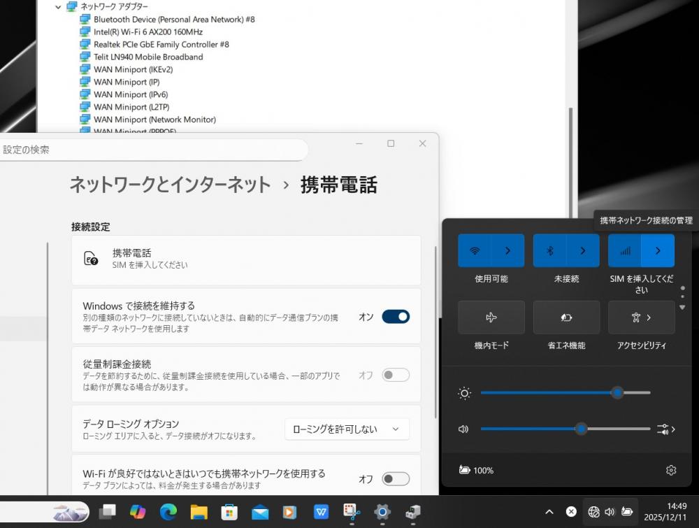Screen dimensions: 699x528
Task: Expand Bluetooth devices list arrow
Action: (x=583, y=250)
